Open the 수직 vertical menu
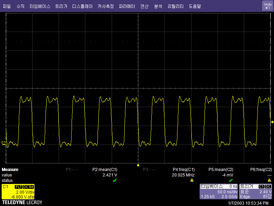The height and width of the screenshot is (206, 274). [x=21, y=6]
